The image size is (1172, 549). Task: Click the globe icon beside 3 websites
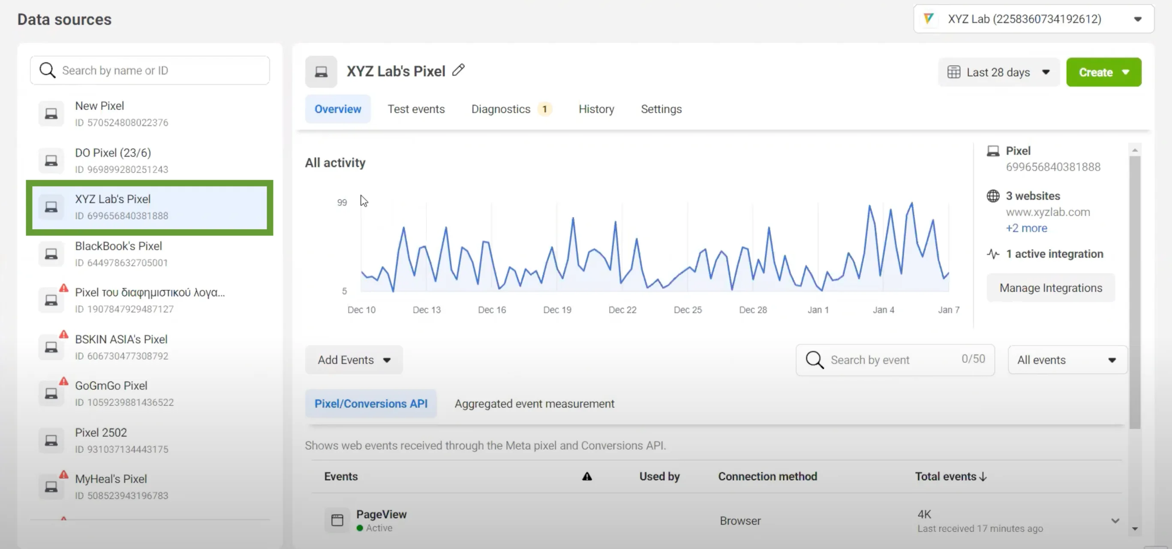pos(993,196)
